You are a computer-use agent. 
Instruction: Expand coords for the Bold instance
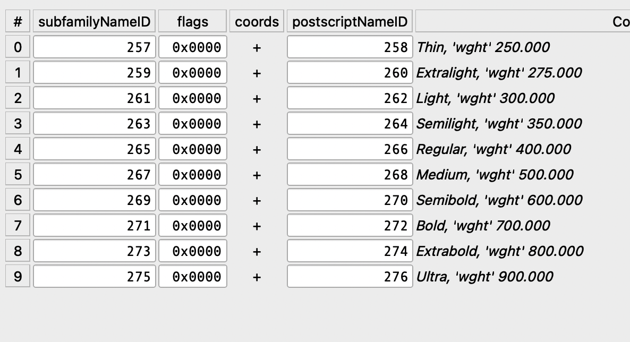(x=257, y=226)
